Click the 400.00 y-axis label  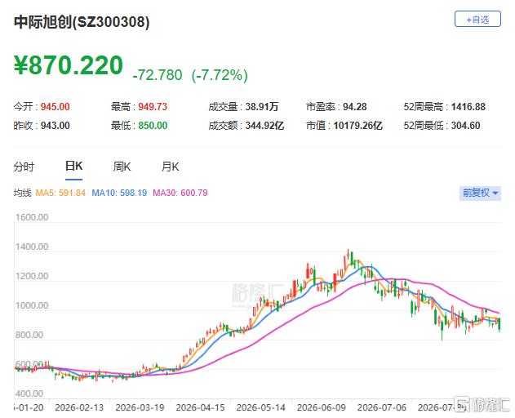[x=29, y=394]
